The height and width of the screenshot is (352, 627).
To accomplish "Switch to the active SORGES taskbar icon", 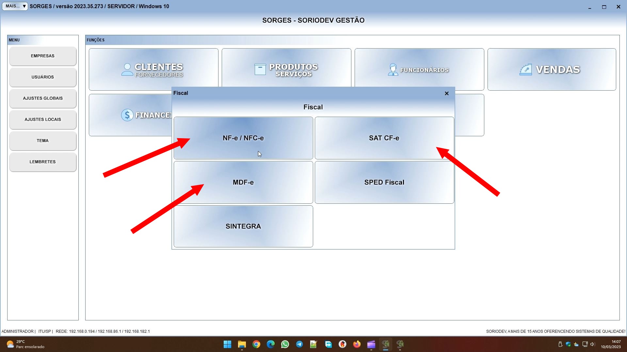I will pos(386,344).
